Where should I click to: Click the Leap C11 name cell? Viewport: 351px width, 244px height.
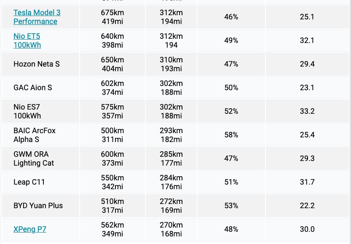(40, 182)
